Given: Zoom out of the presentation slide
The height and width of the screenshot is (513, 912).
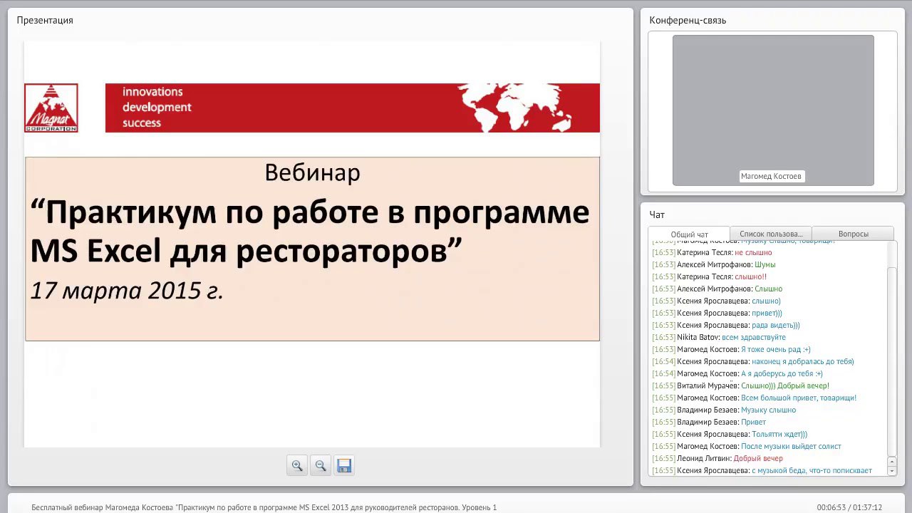Looking at the screenshot, I should click(321, 465).
